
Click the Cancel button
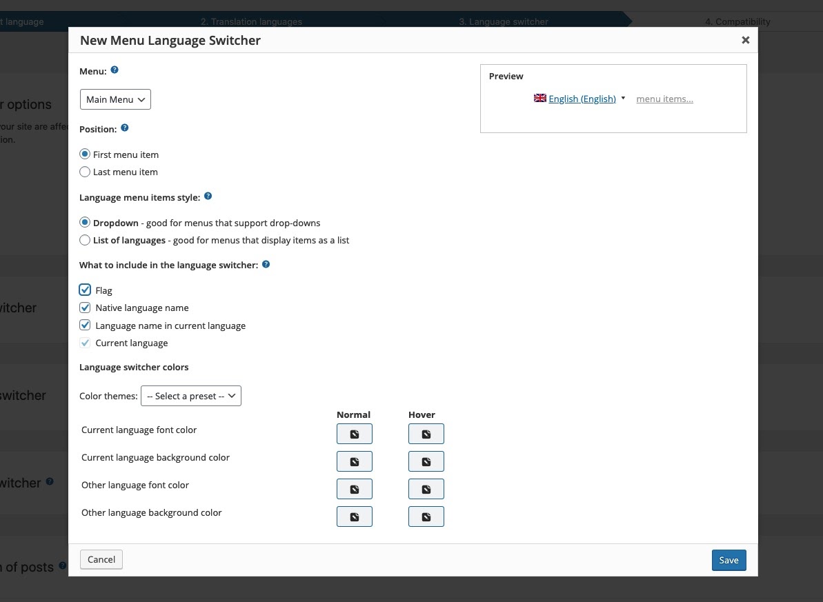tap(101, 559)
